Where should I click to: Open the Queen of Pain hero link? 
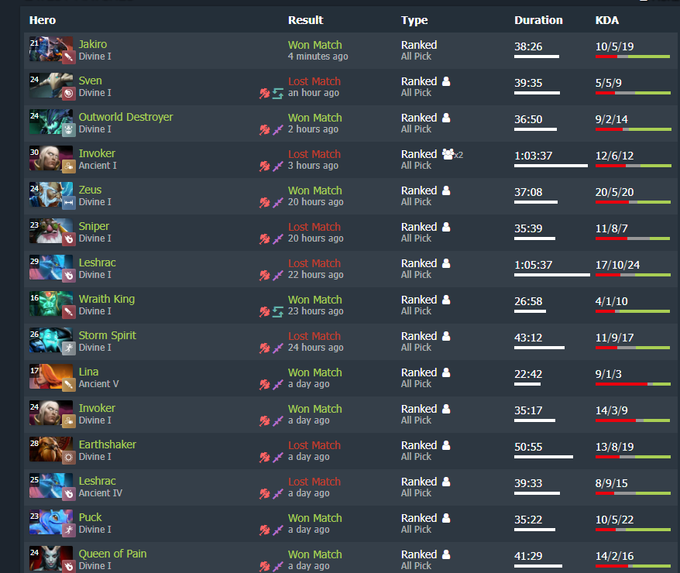[x=112, y=554]
